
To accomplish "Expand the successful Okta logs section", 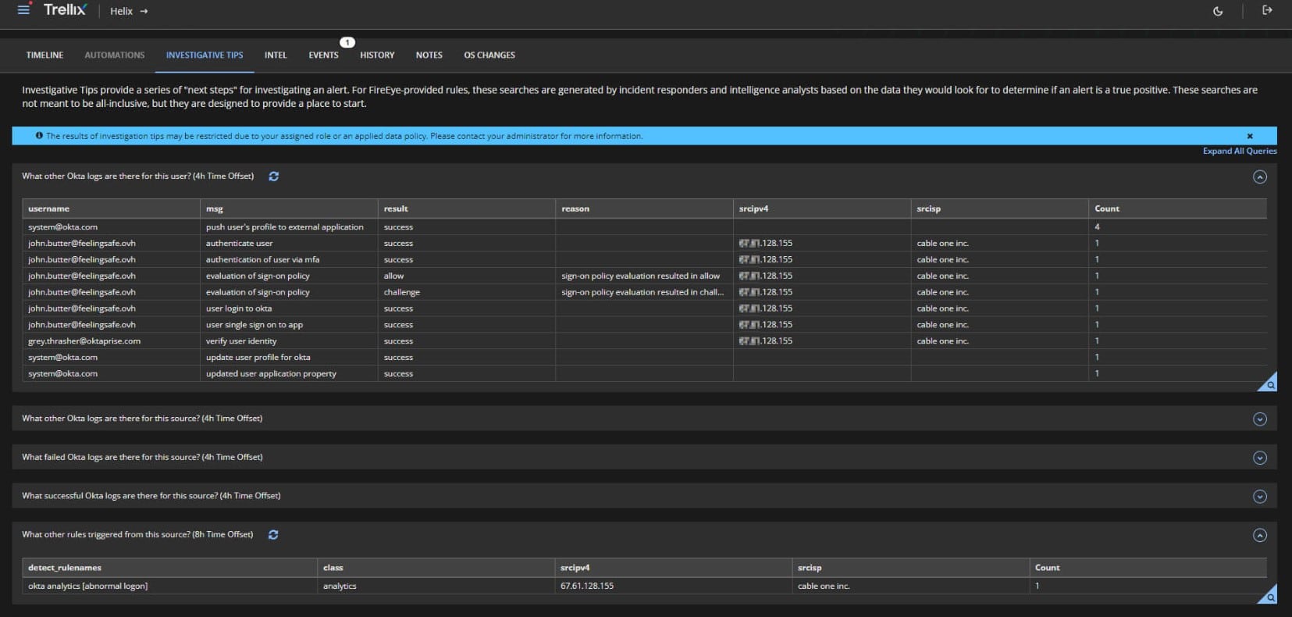I will pyautogui.click(x=1260, y=497).
